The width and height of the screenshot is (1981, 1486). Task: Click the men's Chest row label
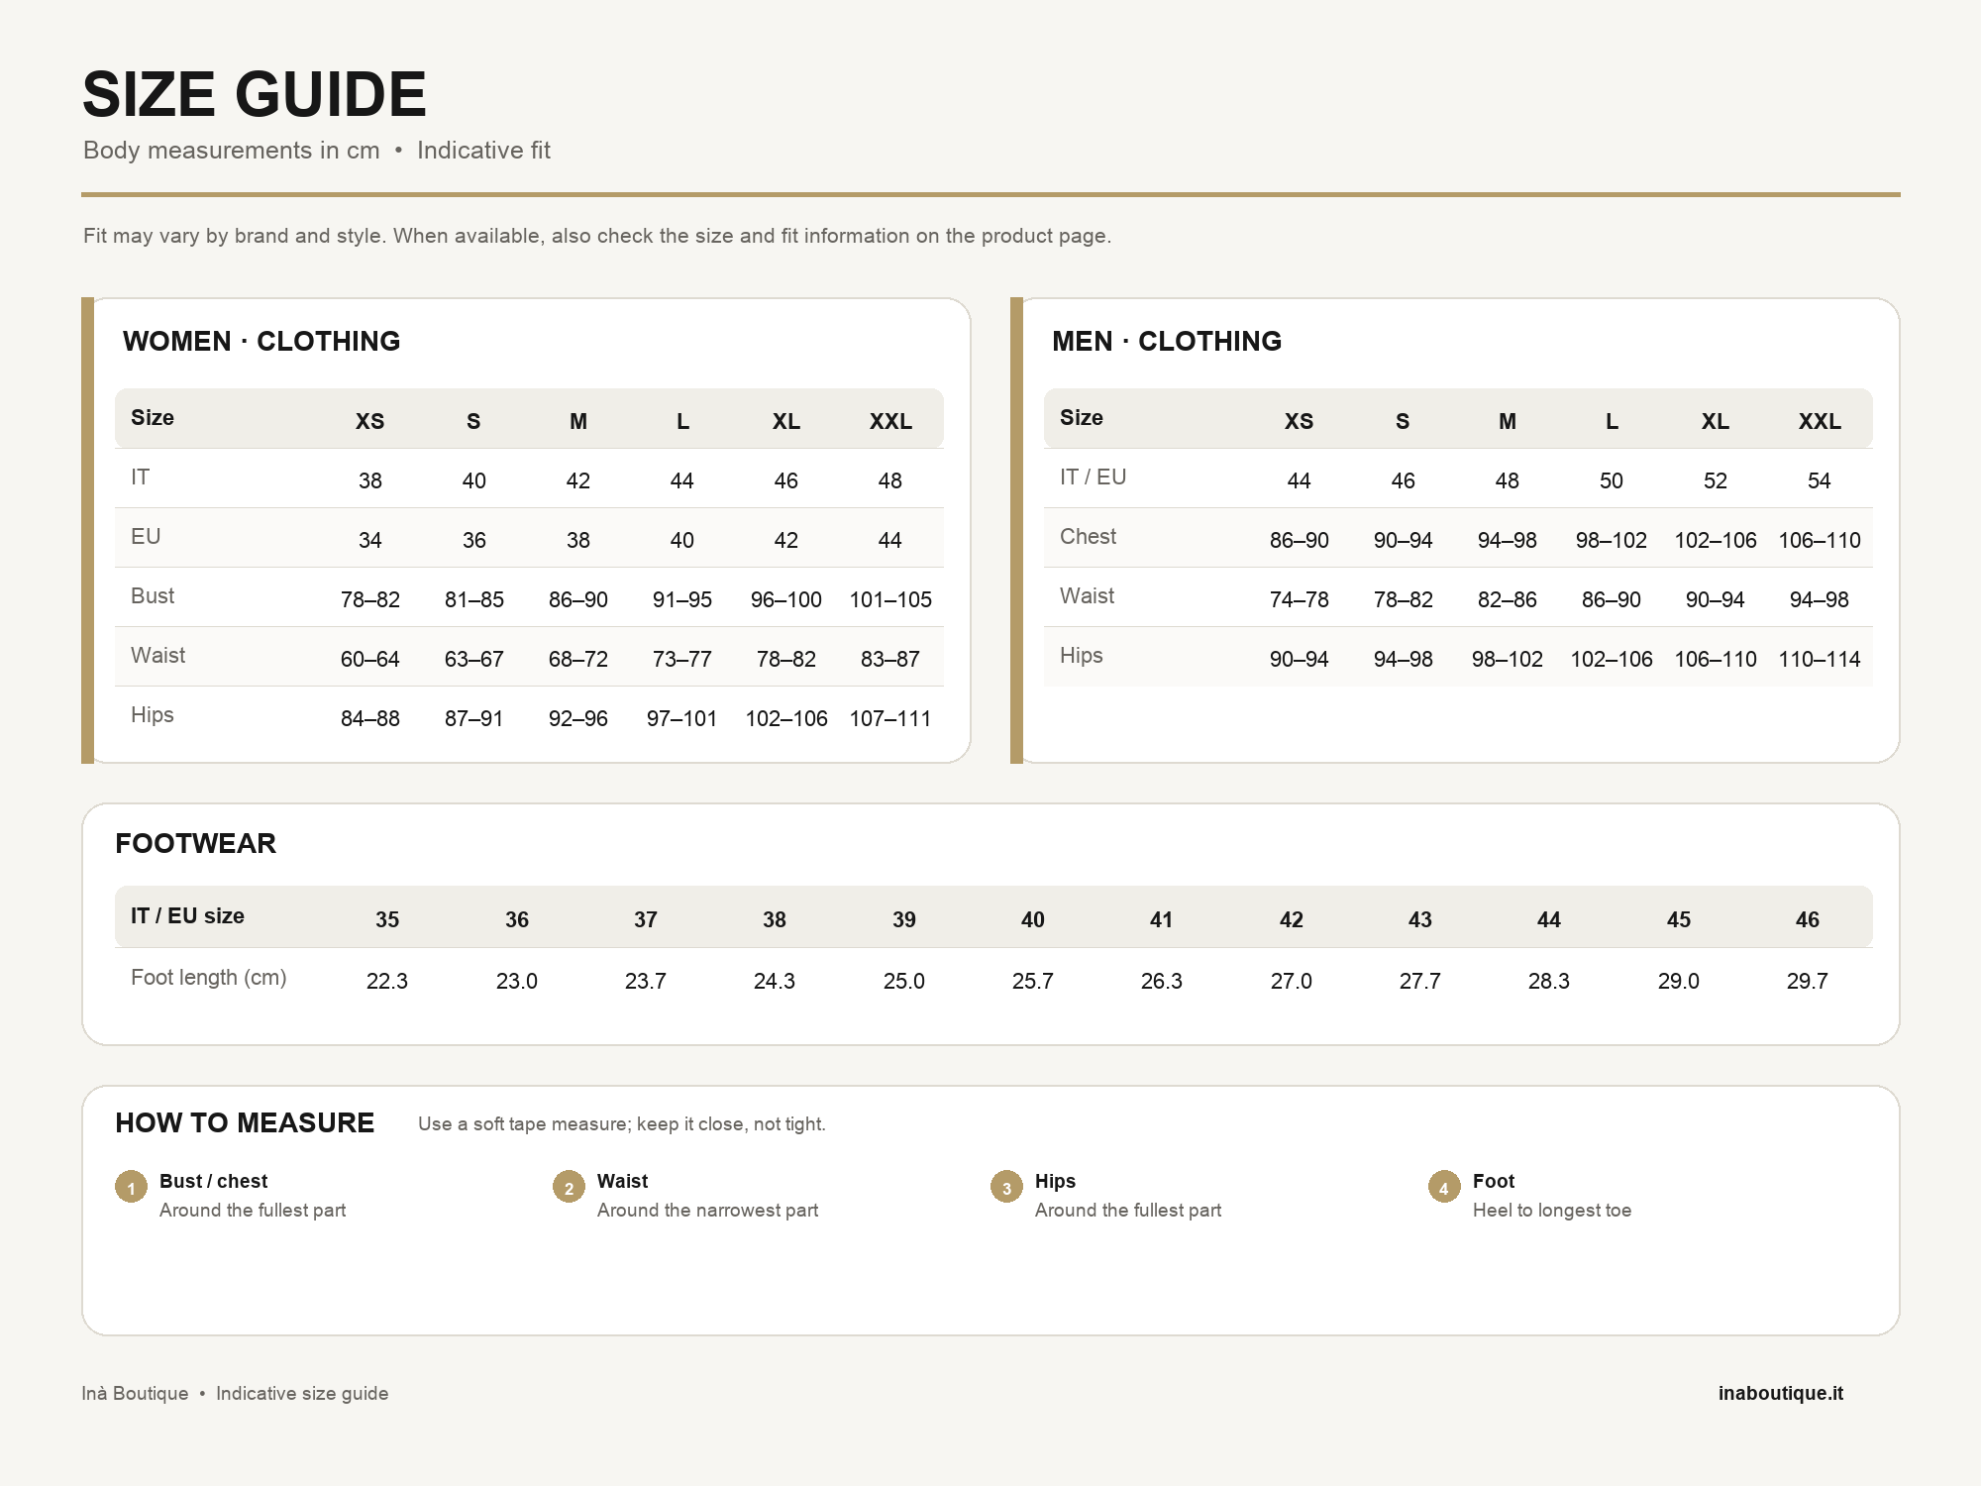point(1088,536)
